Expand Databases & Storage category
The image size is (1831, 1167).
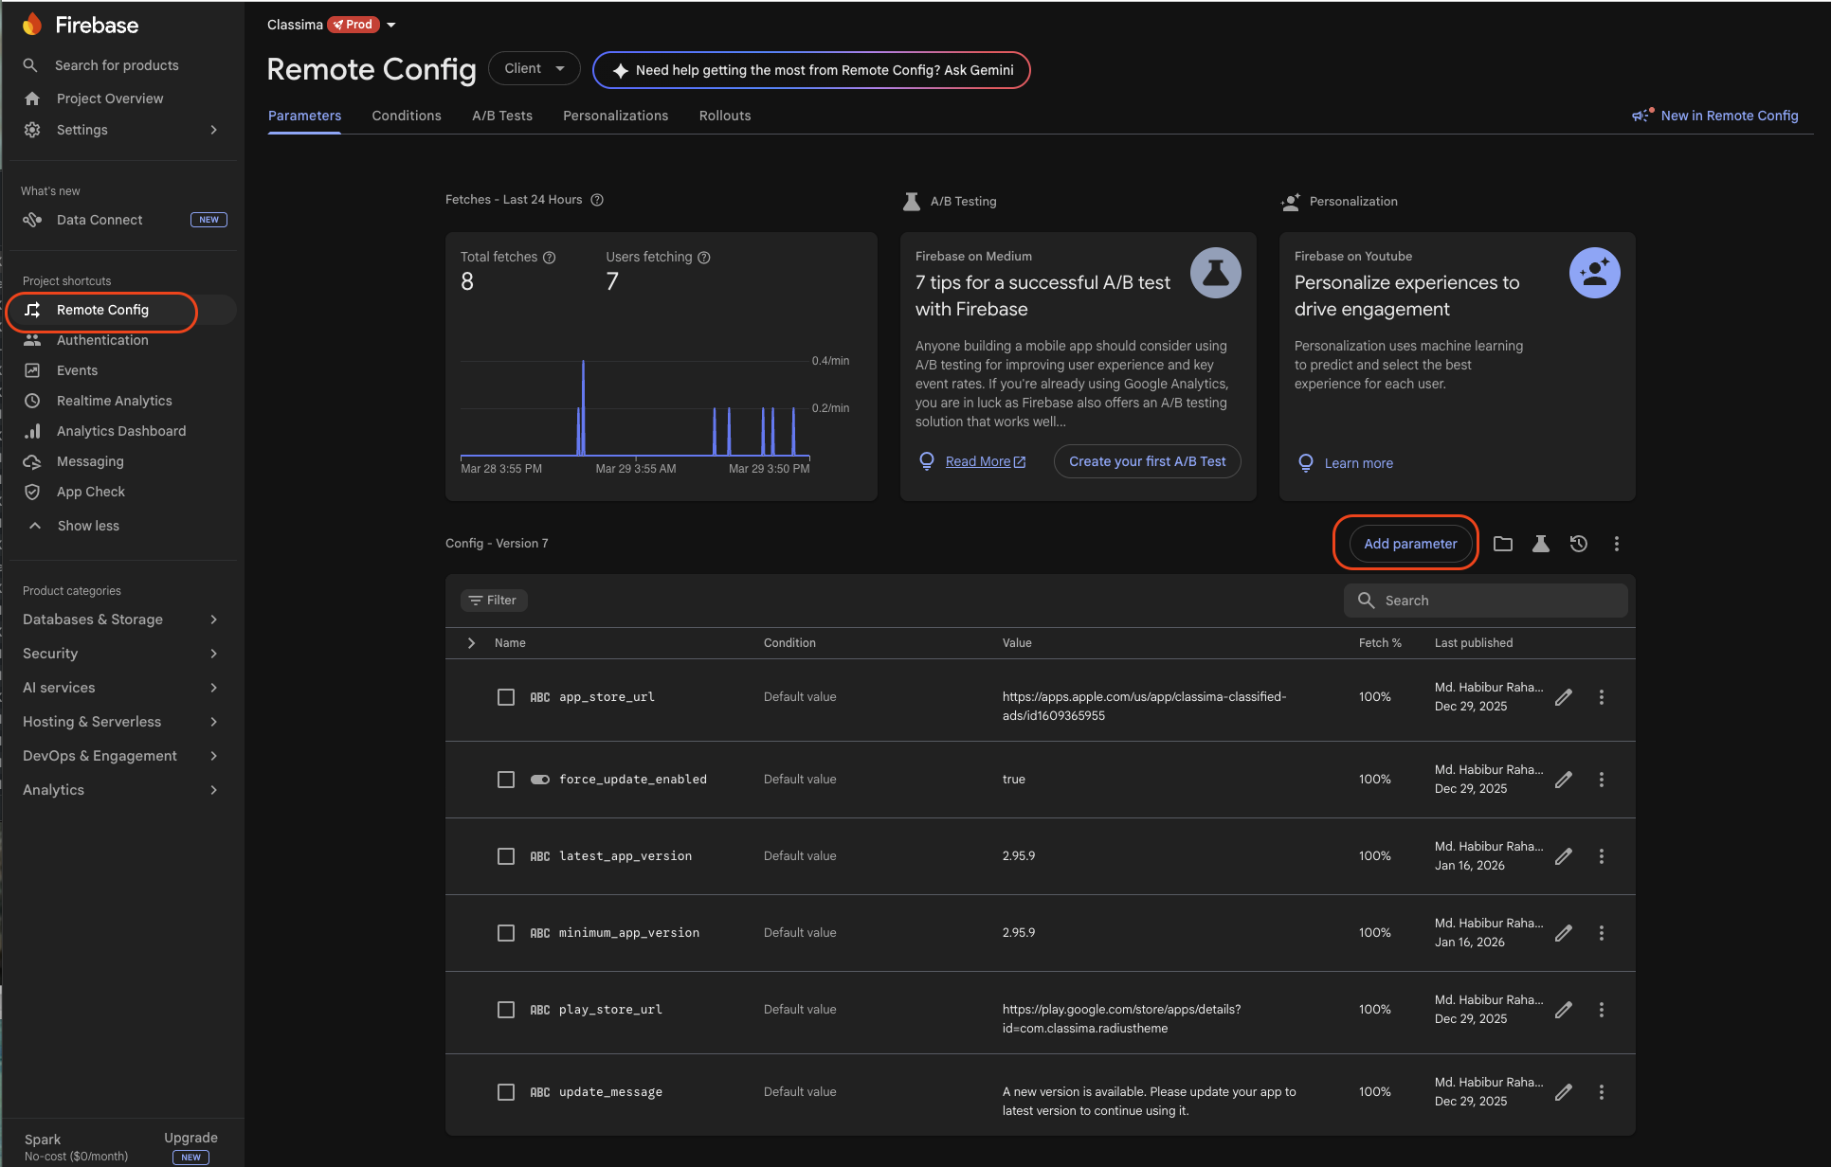coord(121,619)
